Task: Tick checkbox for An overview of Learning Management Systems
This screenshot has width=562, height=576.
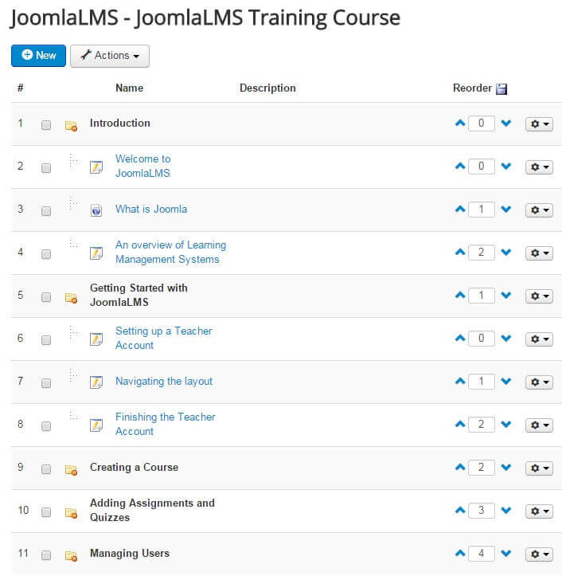Action: pyautogui.click(x=46, y=254)
